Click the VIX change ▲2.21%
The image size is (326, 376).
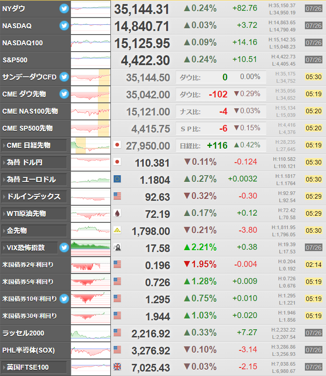[x=200, y=247]
